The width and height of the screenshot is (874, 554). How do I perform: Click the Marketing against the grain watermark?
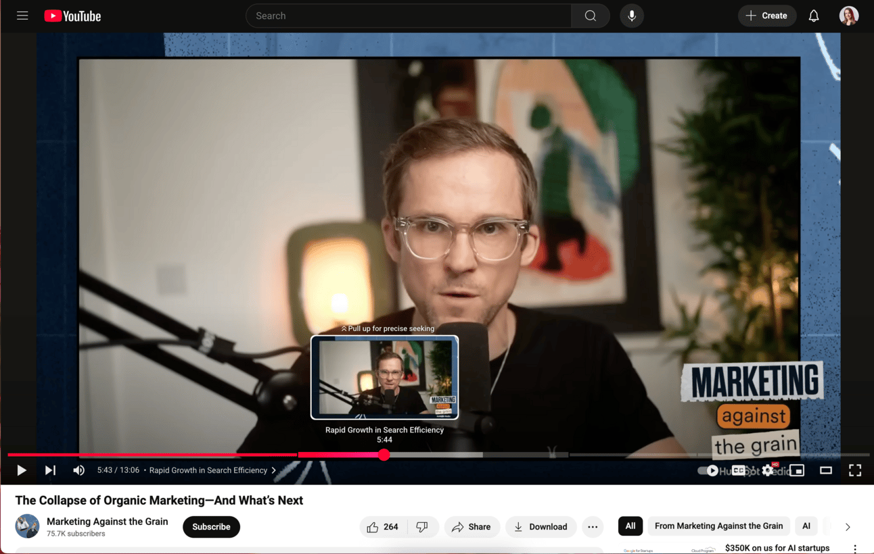pos(753,409)
